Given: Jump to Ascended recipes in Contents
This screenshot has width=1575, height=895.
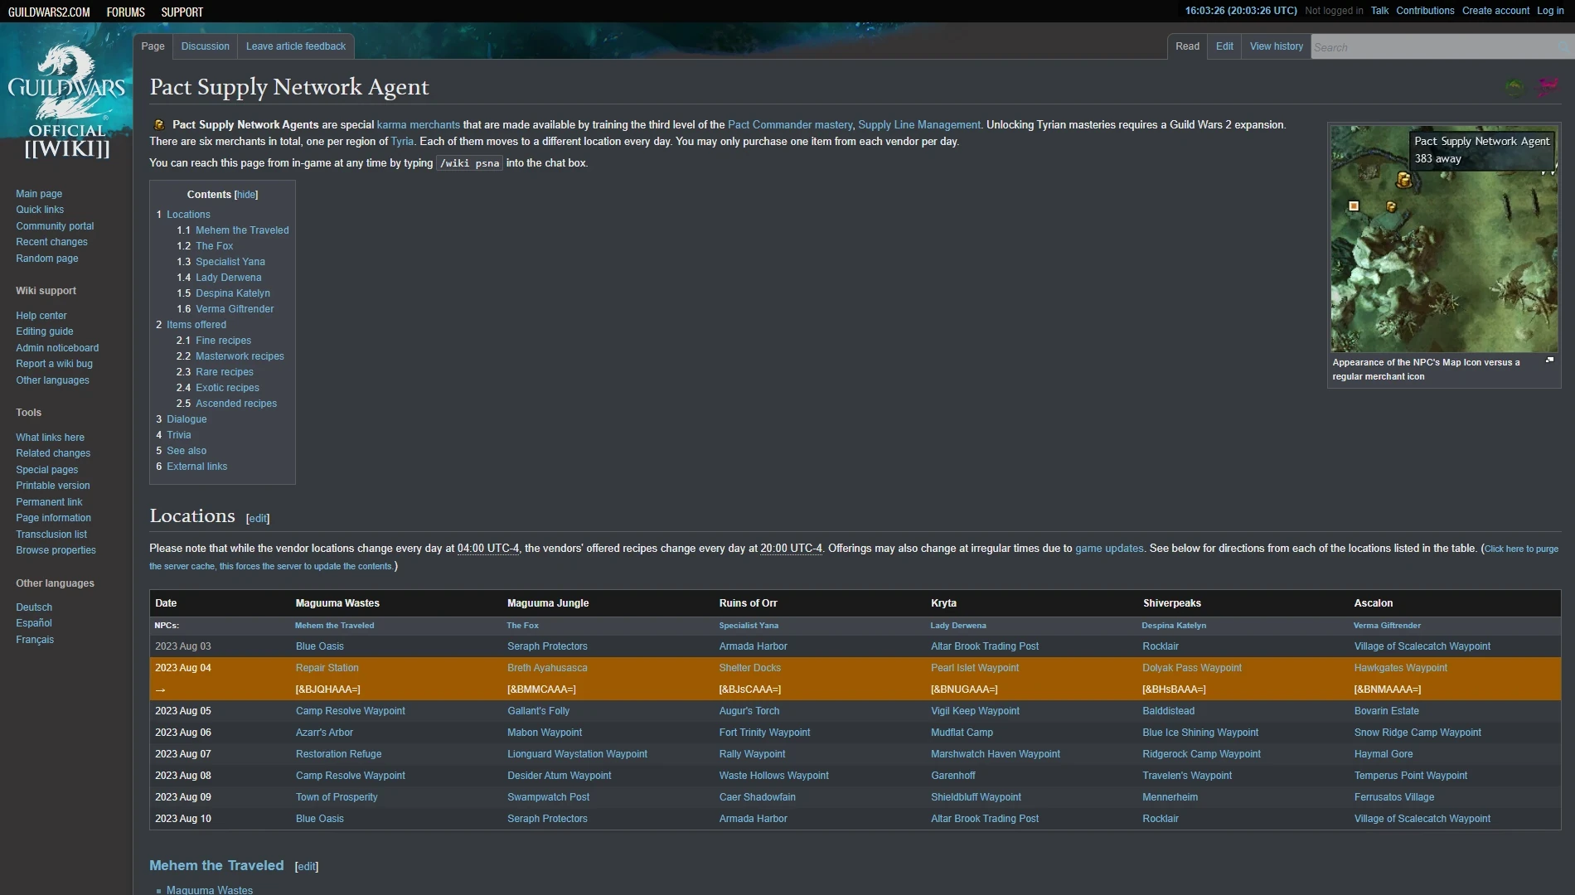Looking at the screenshot, I should click(x=236, y=404).
